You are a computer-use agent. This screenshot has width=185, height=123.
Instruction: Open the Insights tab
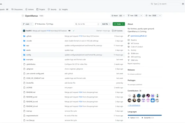point(64,10)
